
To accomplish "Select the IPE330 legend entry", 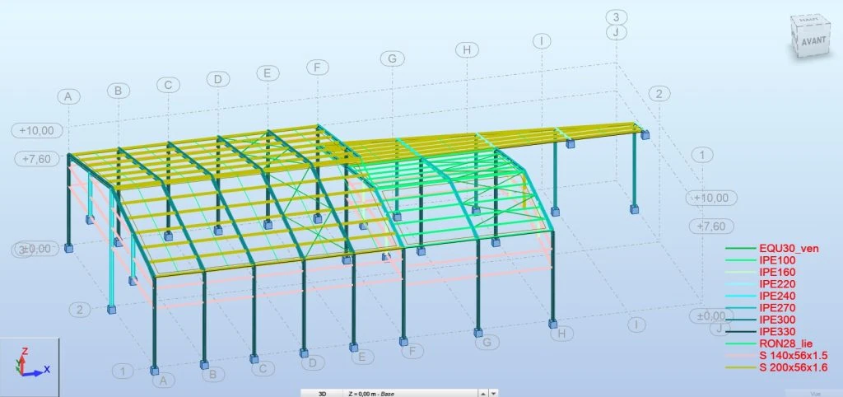I will click(x=777, y=332).
